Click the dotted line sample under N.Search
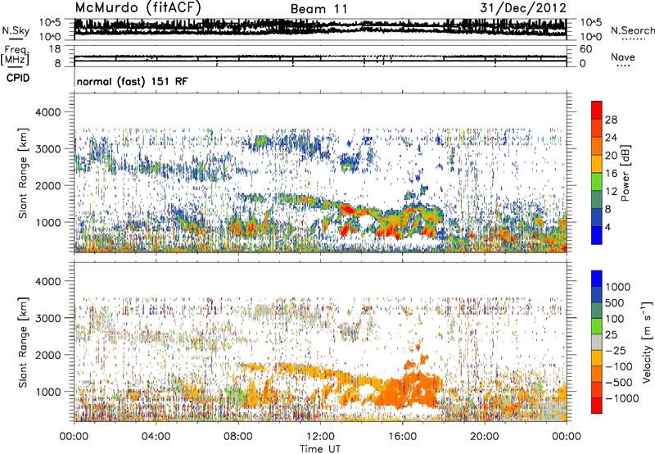 coord(633,39)
